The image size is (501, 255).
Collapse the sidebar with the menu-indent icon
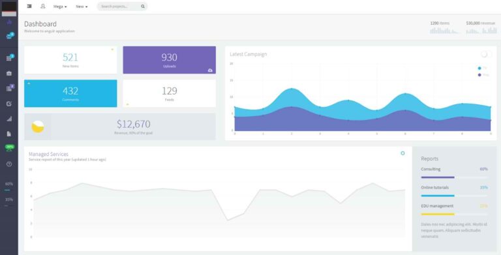click(x=29, y=6)
